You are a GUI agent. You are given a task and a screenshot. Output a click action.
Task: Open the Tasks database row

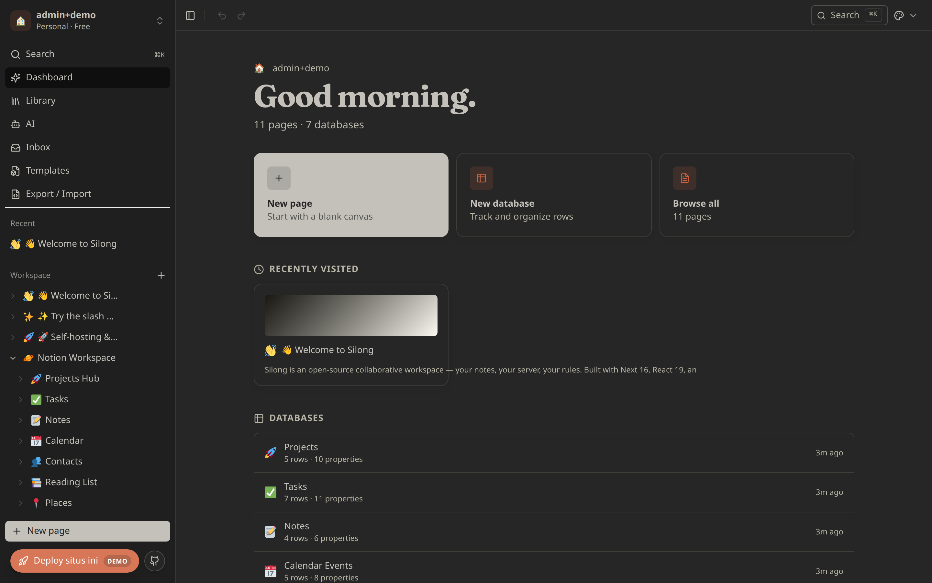click(x=554, y=492)
